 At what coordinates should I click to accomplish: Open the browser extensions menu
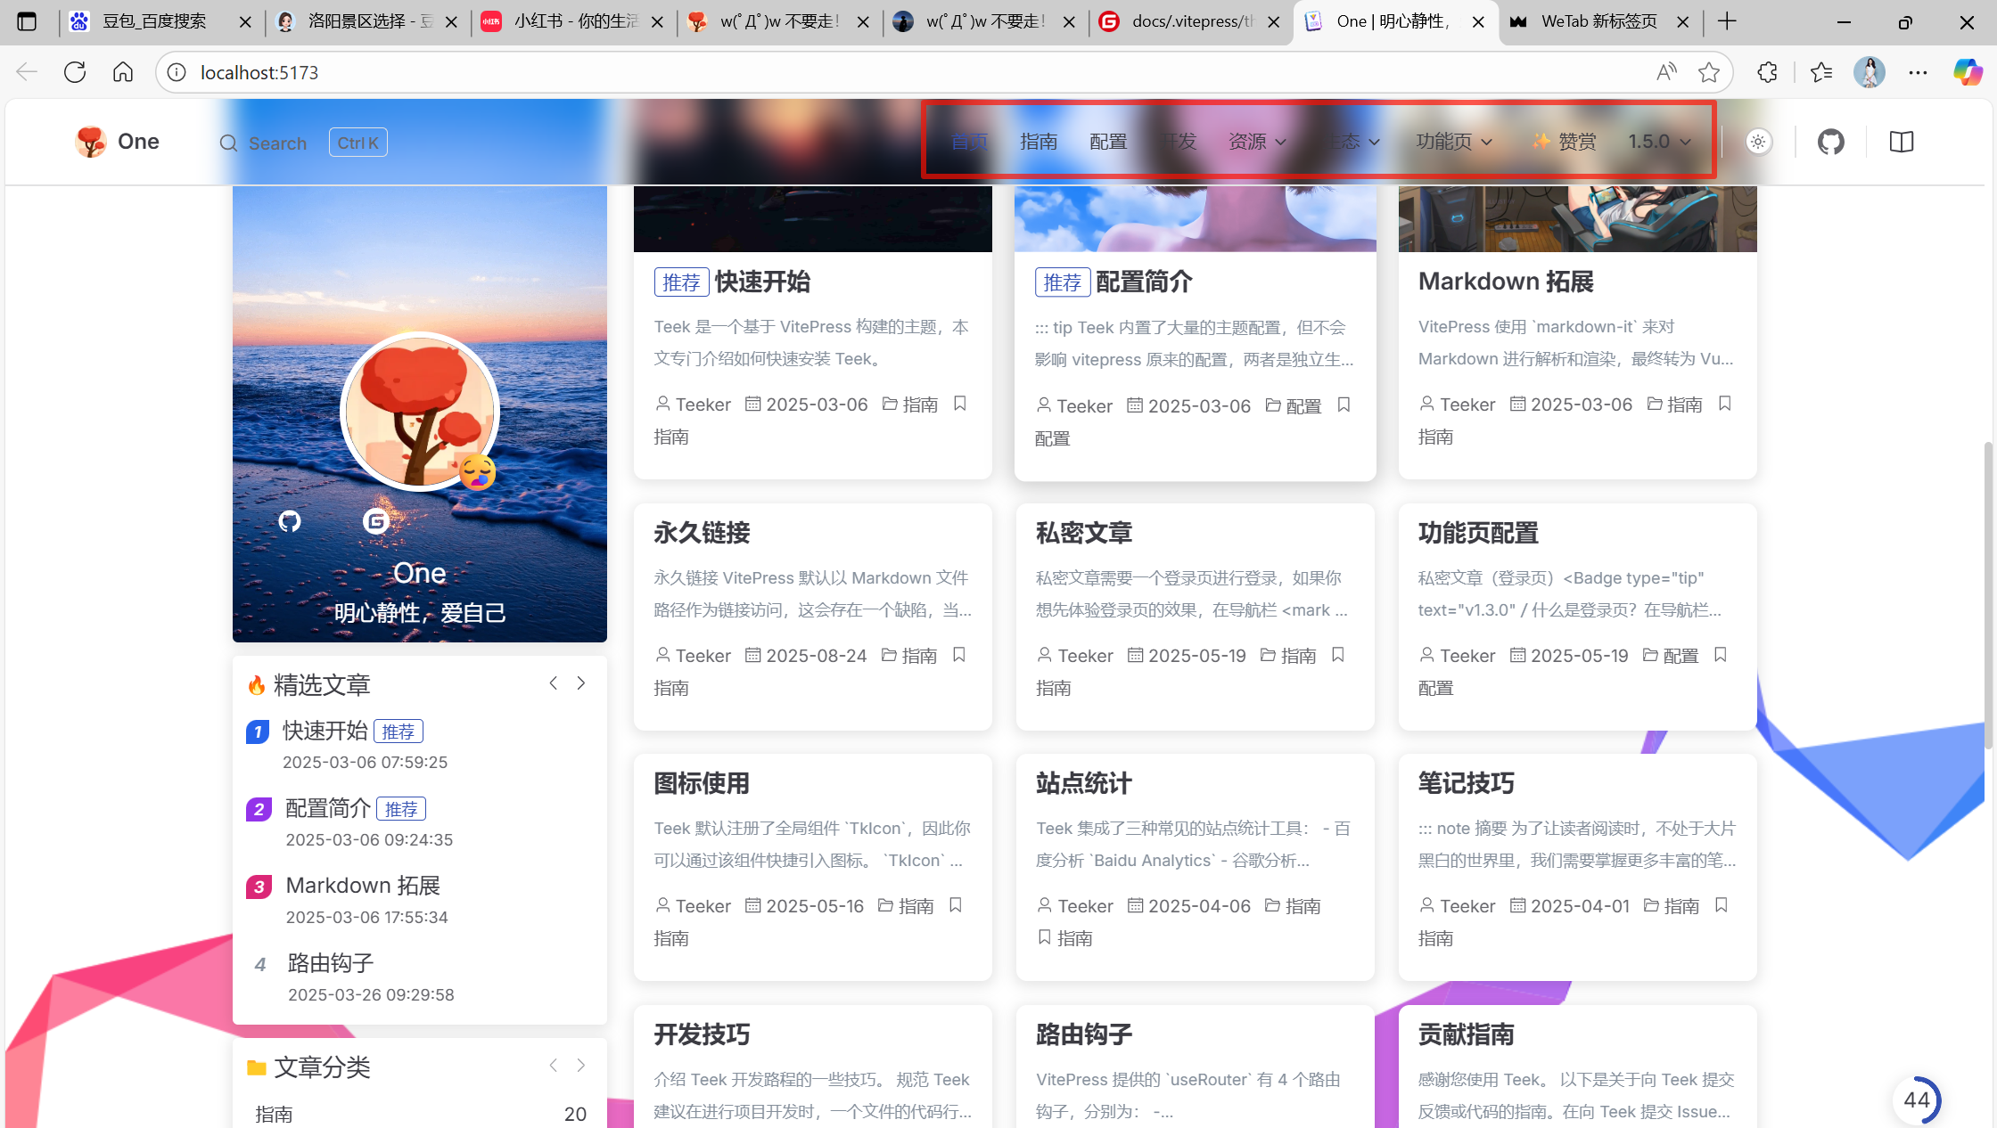click(1767, 72)
